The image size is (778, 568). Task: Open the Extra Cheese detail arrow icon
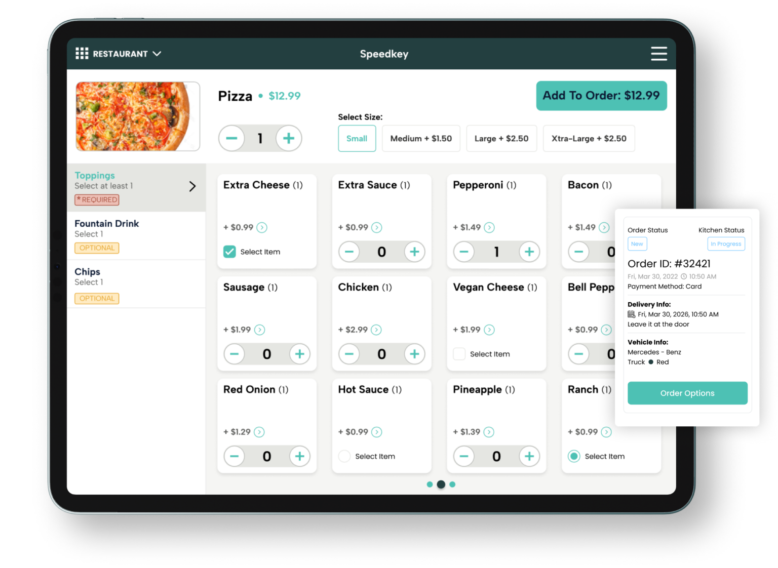point(262,227)
